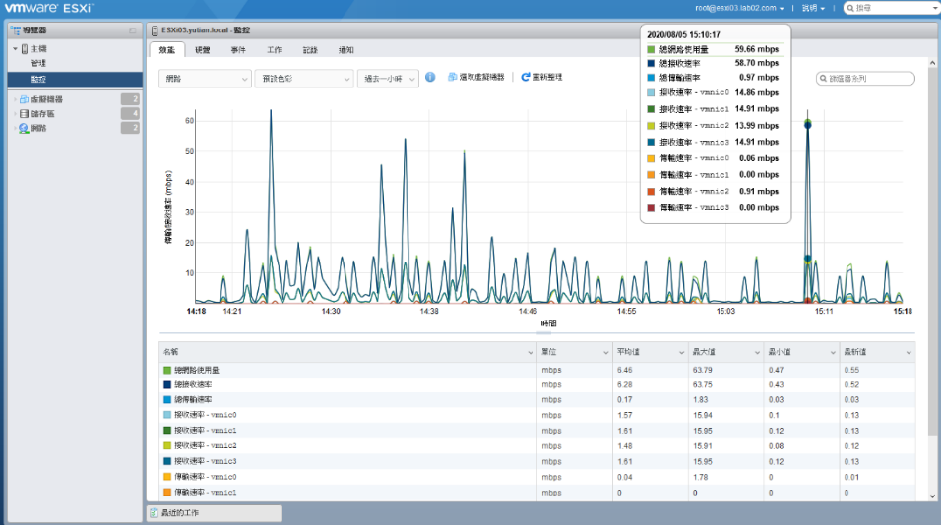Click the 虛擬機器 count badge showing 2

[x=130, y=99]
